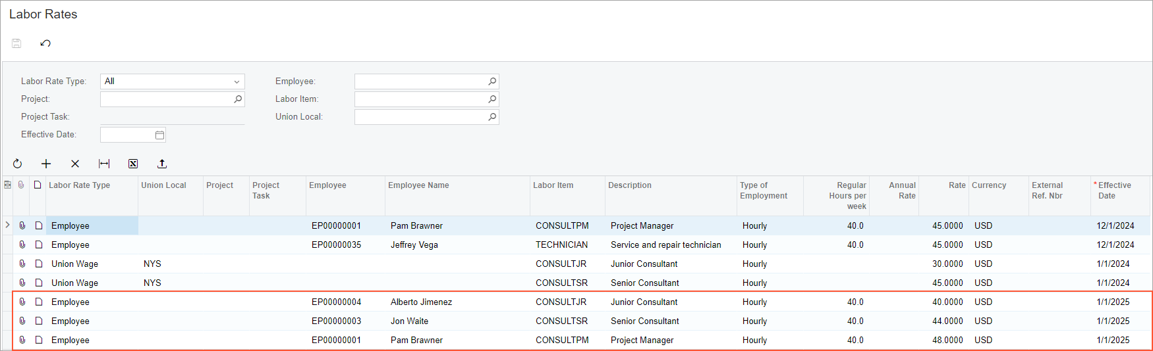Viewport: 1153px width, 351px height.
Task: Open the note icon on Jon Waite row
Action: [x=38, y=321]
